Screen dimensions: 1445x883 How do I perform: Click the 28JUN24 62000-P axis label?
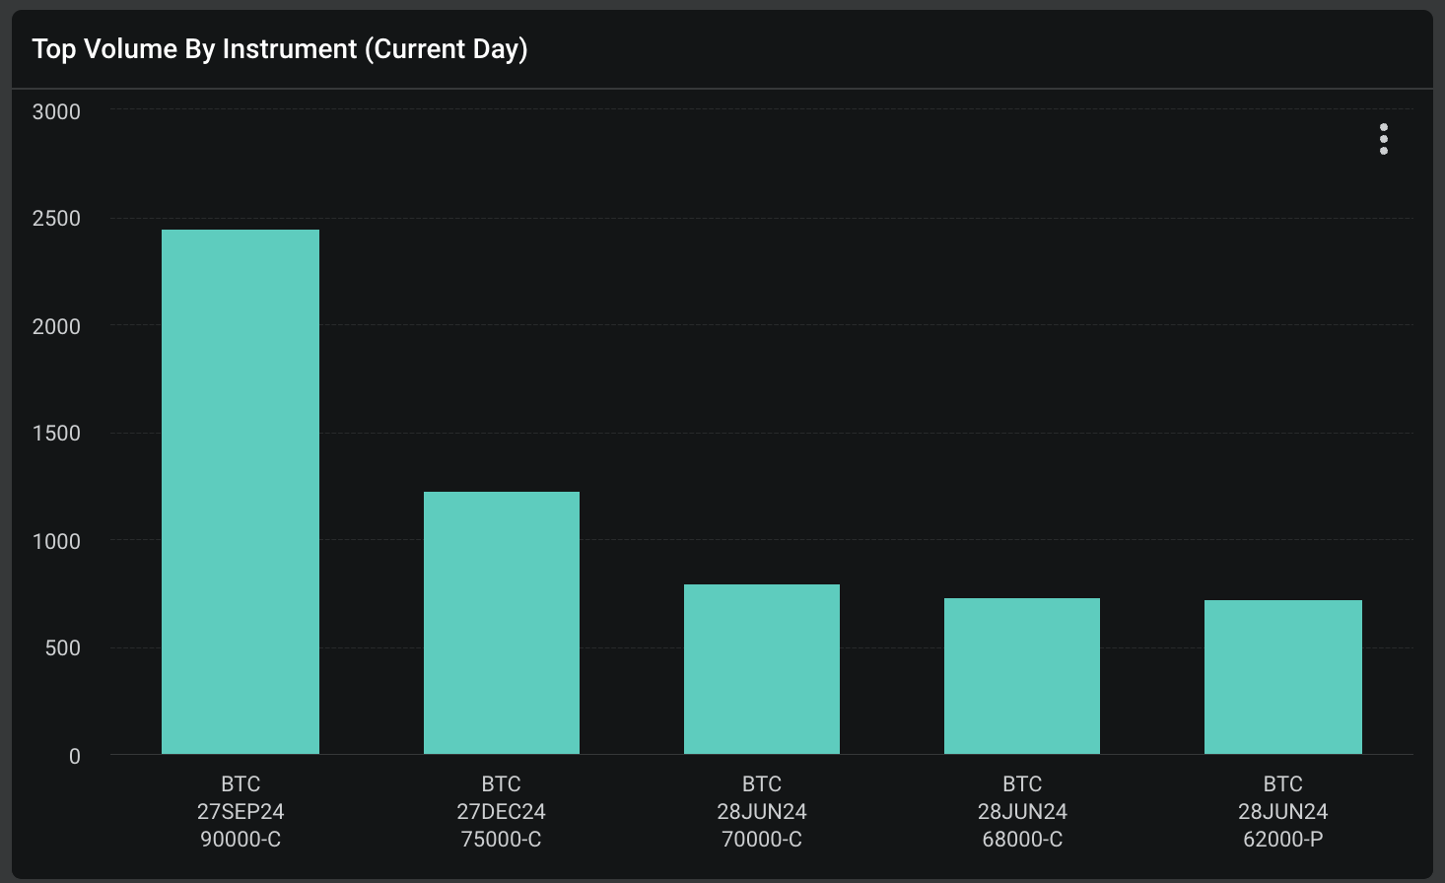[1283, 812]
